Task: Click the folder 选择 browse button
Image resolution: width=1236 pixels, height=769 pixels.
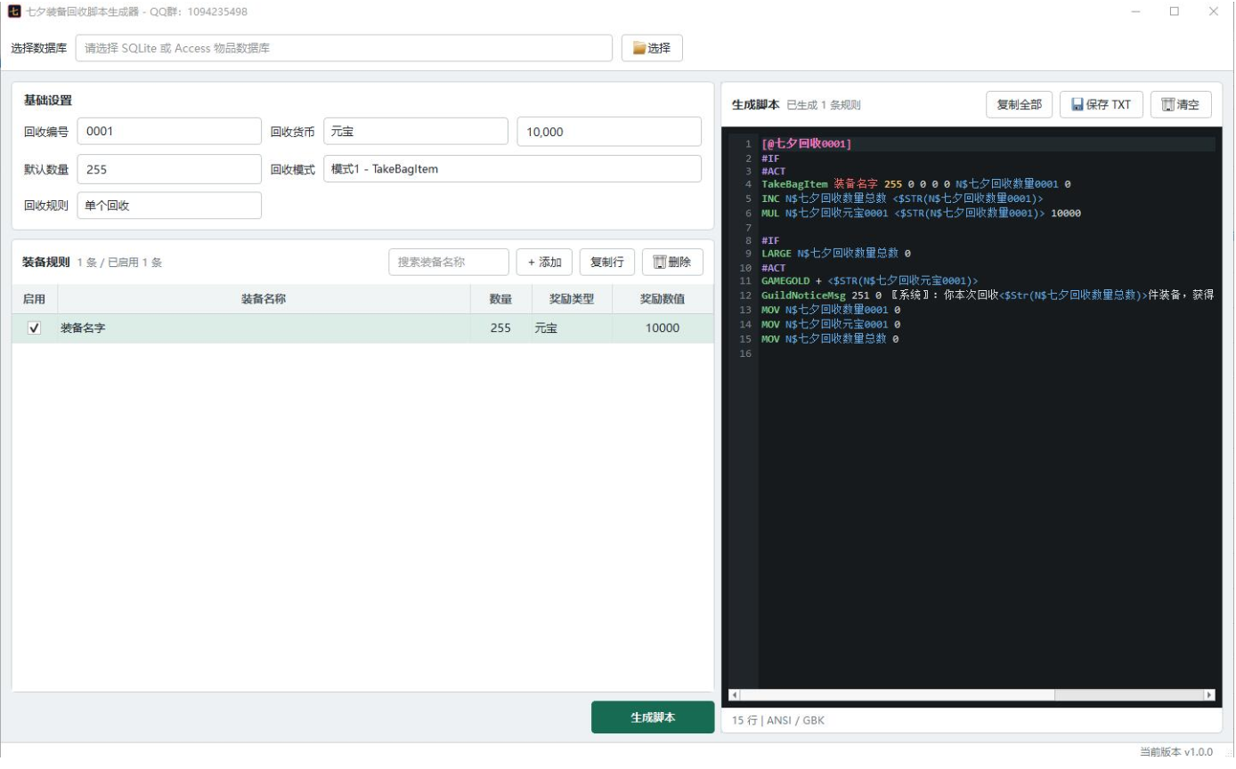Action: pos(652,48)
